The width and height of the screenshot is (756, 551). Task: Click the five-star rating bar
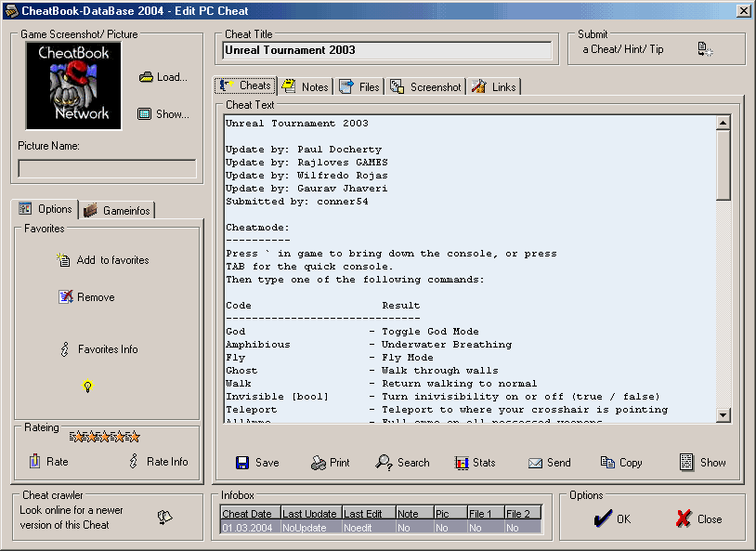tap(105, 436)
